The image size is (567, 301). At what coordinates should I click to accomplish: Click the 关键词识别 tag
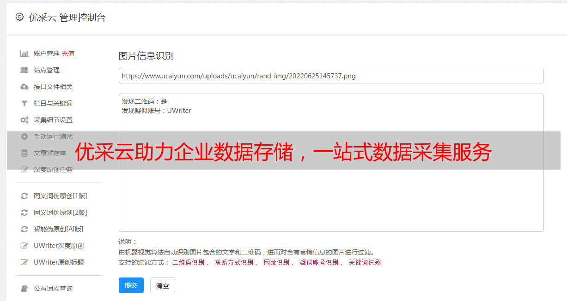[x=365, y=262]
